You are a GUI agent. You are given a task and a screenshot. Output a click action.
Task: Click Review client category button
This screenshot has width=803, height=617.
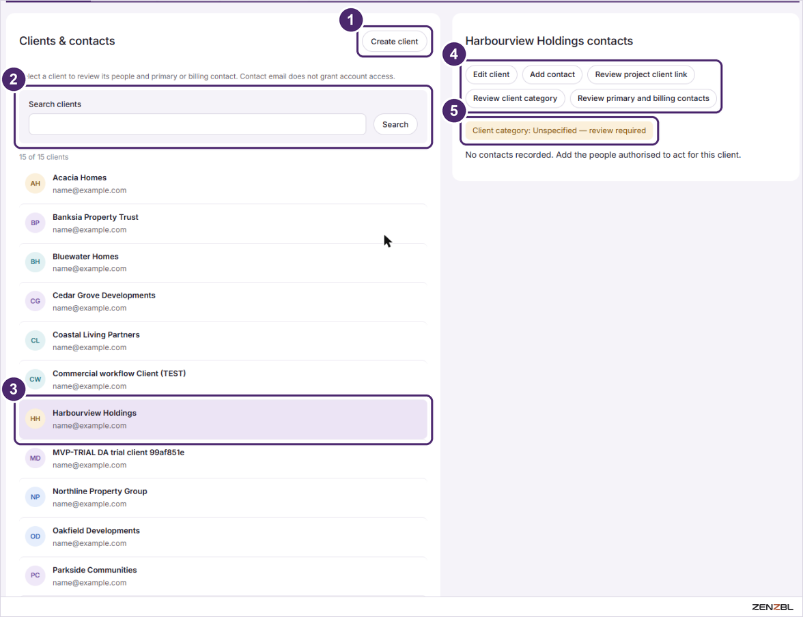click(515, 98)
